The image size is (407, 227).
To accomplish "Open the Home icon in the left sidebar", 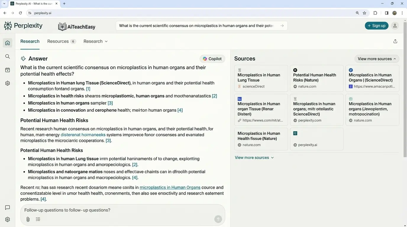I will pyautogui.click(x=7, y=43).
